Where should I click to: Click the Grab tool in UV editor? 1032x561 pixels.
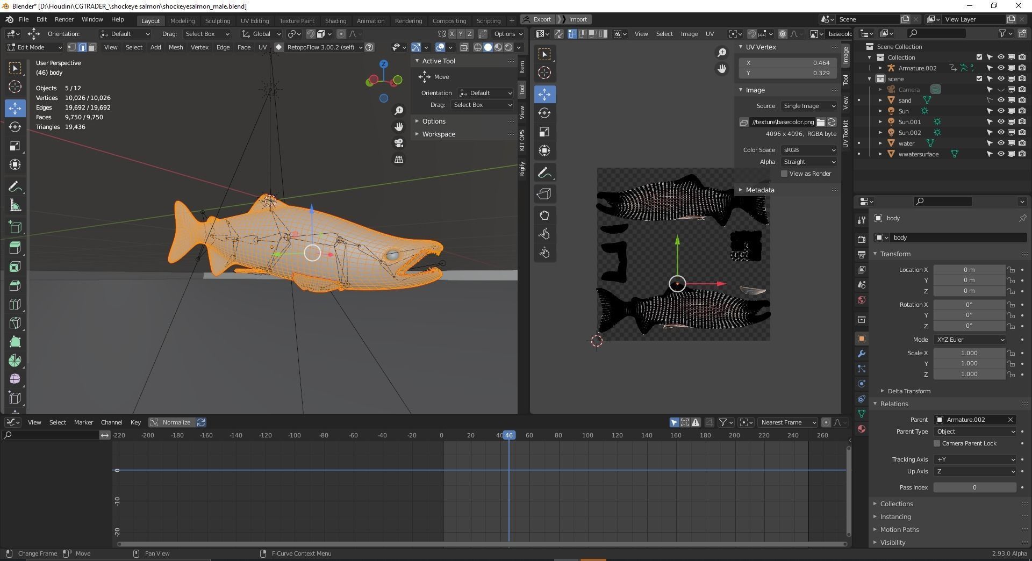pos(544,215)
